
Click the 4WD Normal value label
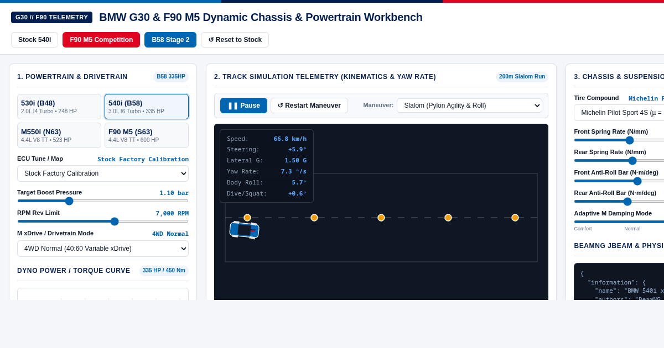[170, 234]
